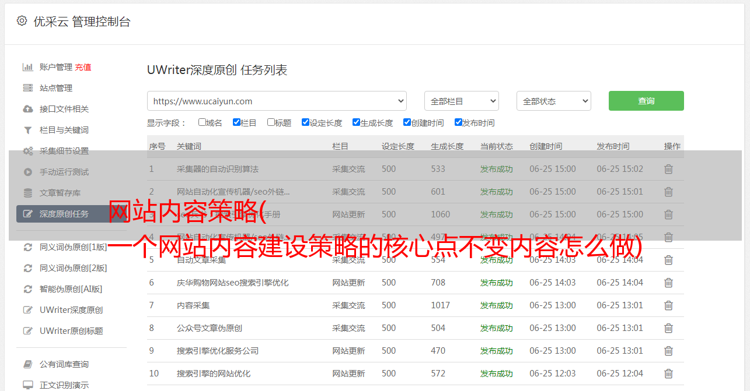Image resolution: width=750 pixels, height=391 pixels.
Task: Open 正文识别演示 link
Action: [x=64, y=385]
